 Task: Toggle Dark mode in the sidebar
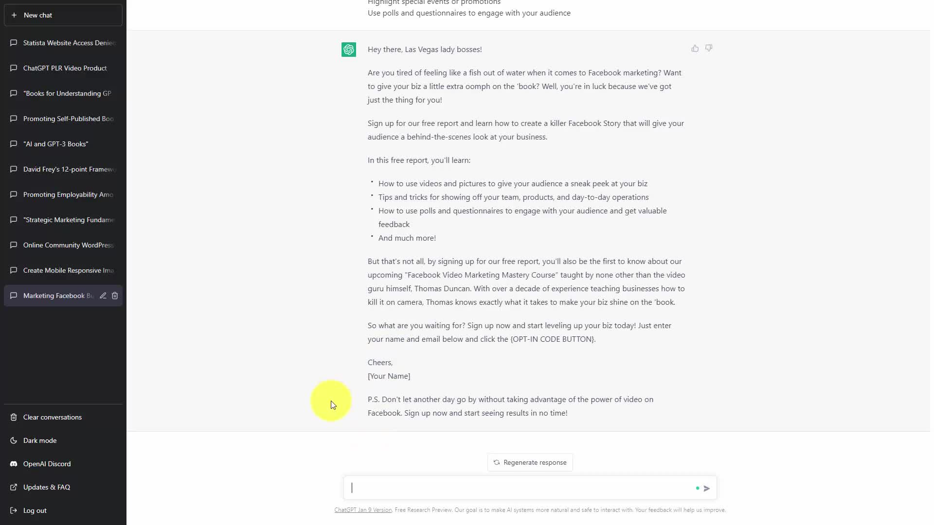click(x=40, y=440)
